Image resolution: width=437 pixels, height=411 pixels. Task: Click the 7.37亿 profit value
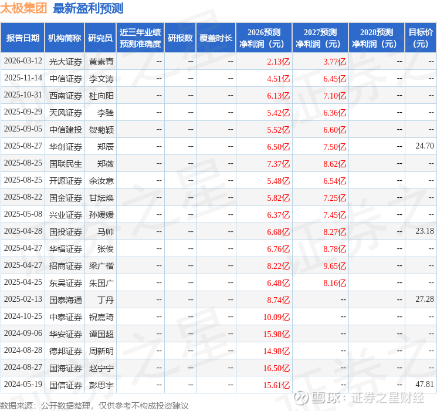[x=278, y=164]
